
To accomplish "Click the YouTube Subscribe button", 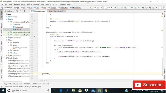I will [x=149, y=85].
